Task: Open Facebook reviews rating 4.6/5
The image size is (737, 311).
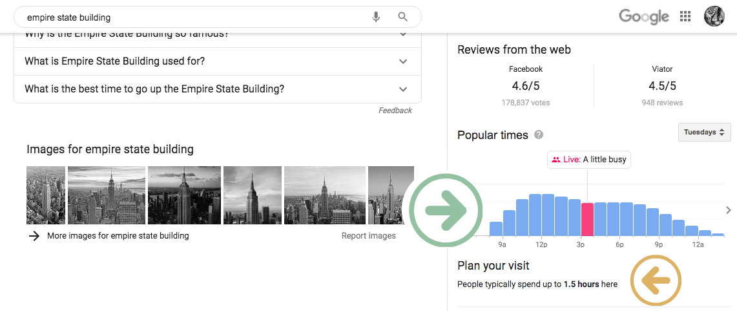Action: coord(526,86)
